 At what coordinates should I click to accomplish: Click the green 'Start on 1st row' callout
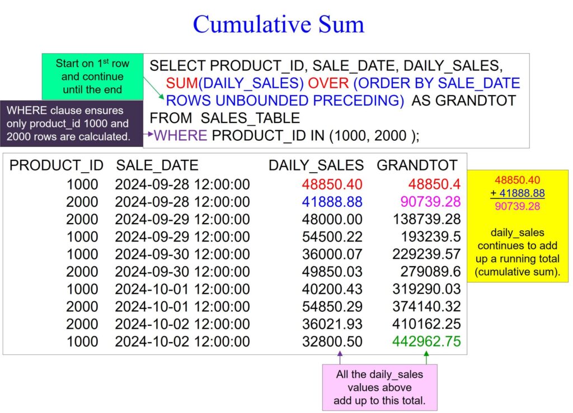(x=92, y=76)
